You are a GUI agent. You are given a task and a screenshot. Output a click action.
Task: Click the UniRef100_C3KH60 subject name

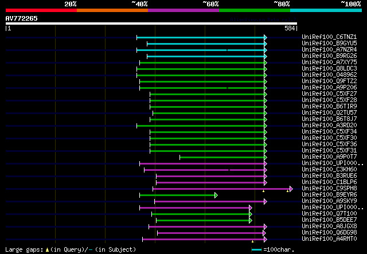coord(329,170)
